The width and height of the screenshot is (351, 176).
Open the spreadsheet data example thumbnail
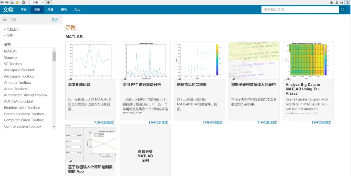254,60
